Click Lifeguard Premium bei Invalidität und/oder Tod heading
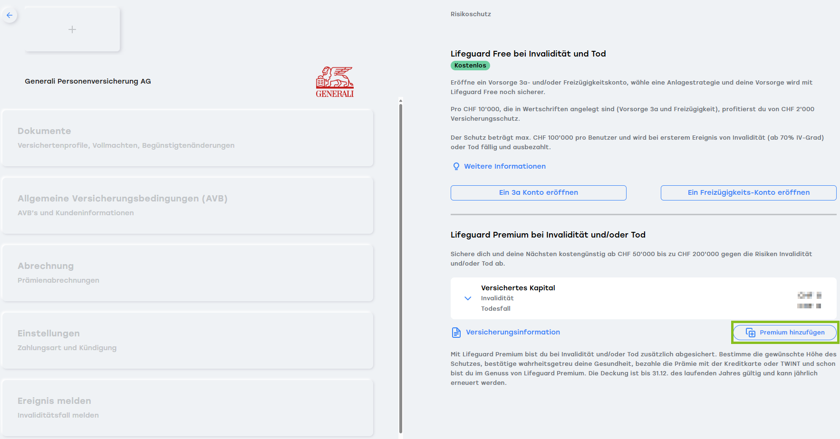 [x=548, y=235]
